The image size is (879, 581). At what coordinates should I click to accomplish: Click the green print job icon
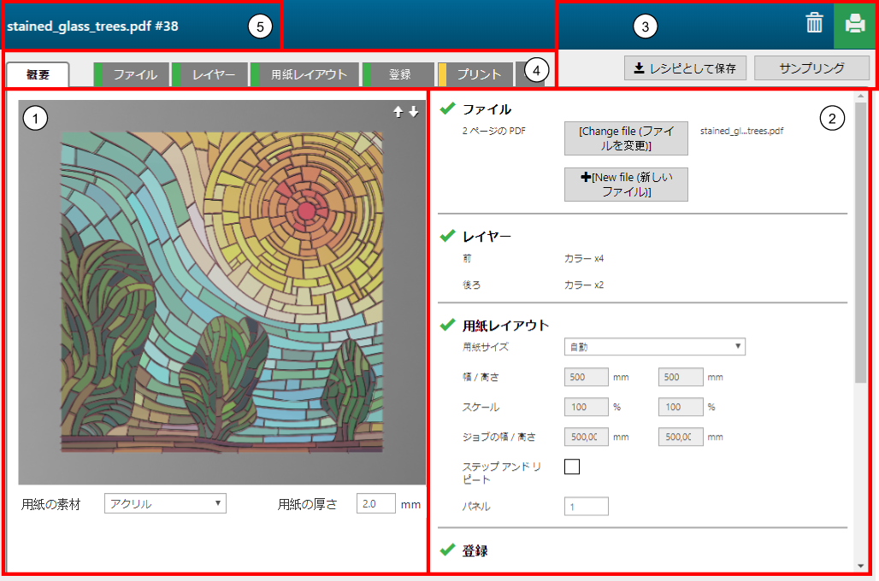pos(854,26)
